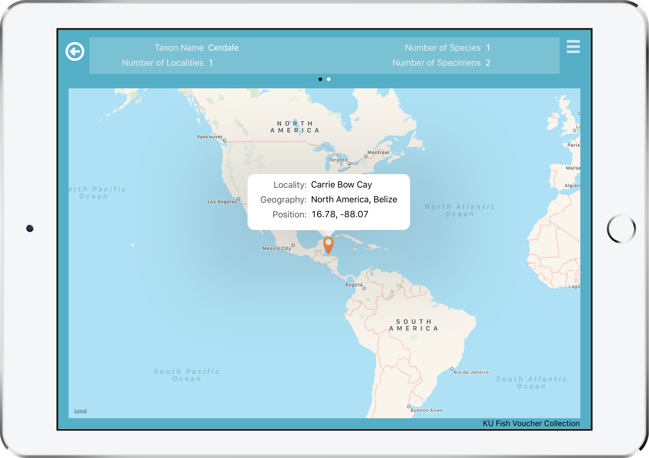Switch to the first page dot
649x458 pixels.
click(x=320, y=79)
